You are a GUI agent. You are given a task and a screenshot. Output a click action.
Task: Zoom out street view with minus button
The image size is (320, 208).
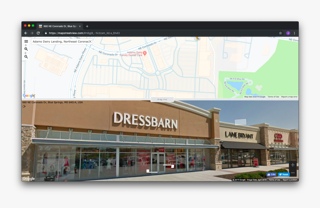pos(293,173)
